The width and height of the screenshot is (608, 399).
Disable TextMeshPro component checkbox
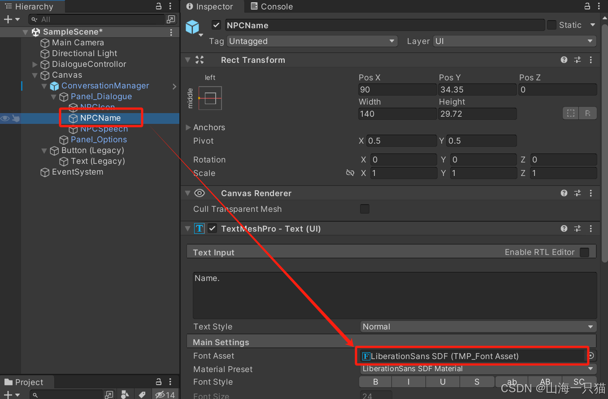coord(213,228)
